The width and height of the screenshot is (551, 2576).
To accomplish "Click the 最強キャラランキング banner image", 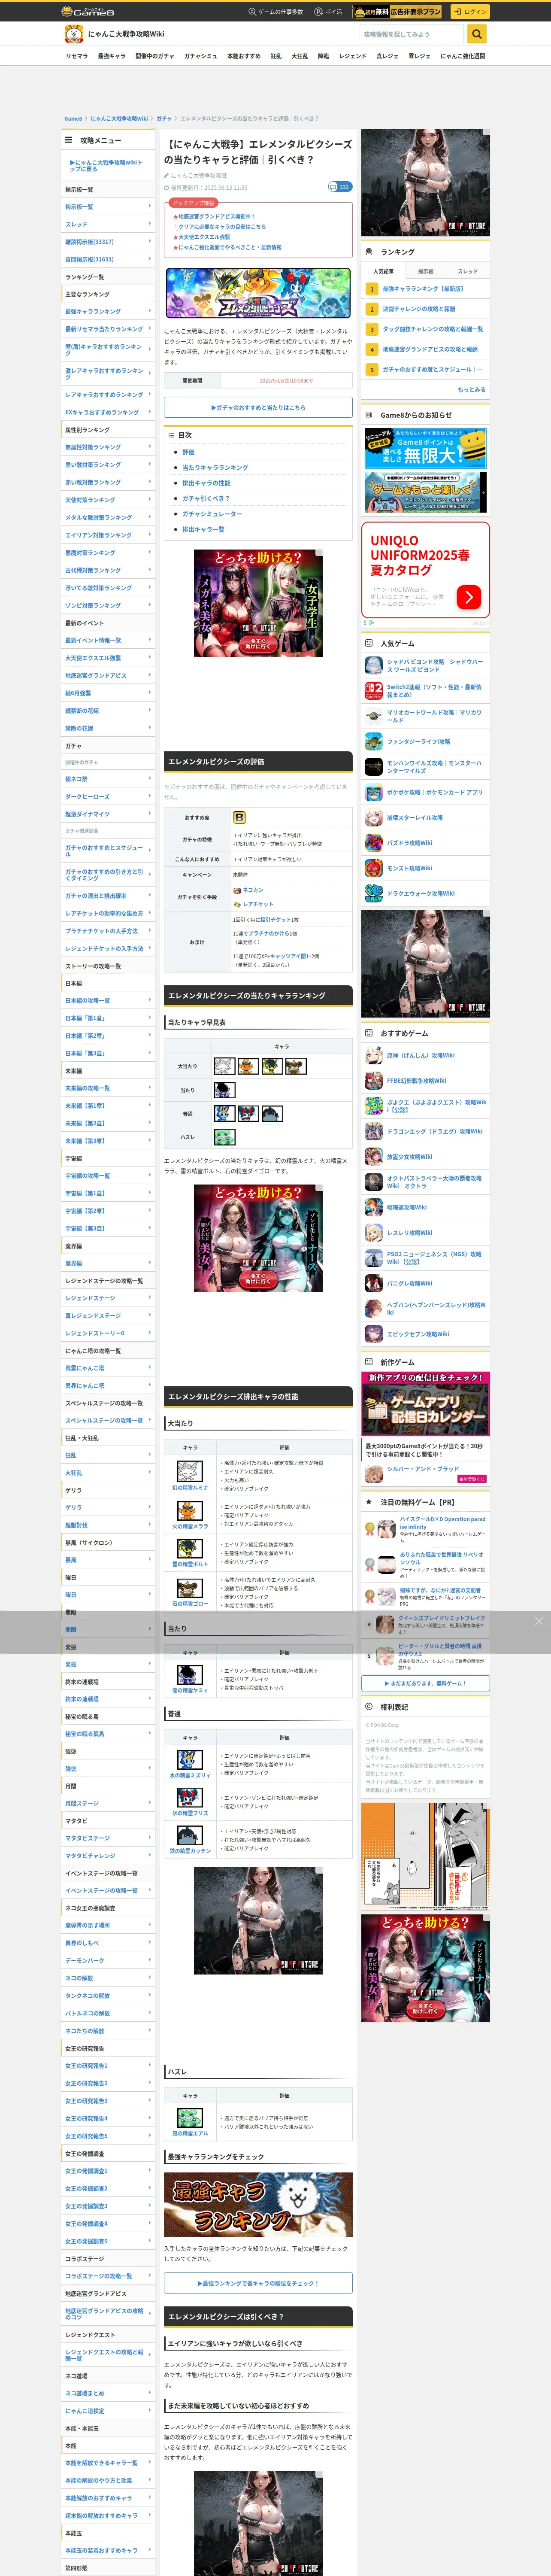I will [x=258, y=2204].
